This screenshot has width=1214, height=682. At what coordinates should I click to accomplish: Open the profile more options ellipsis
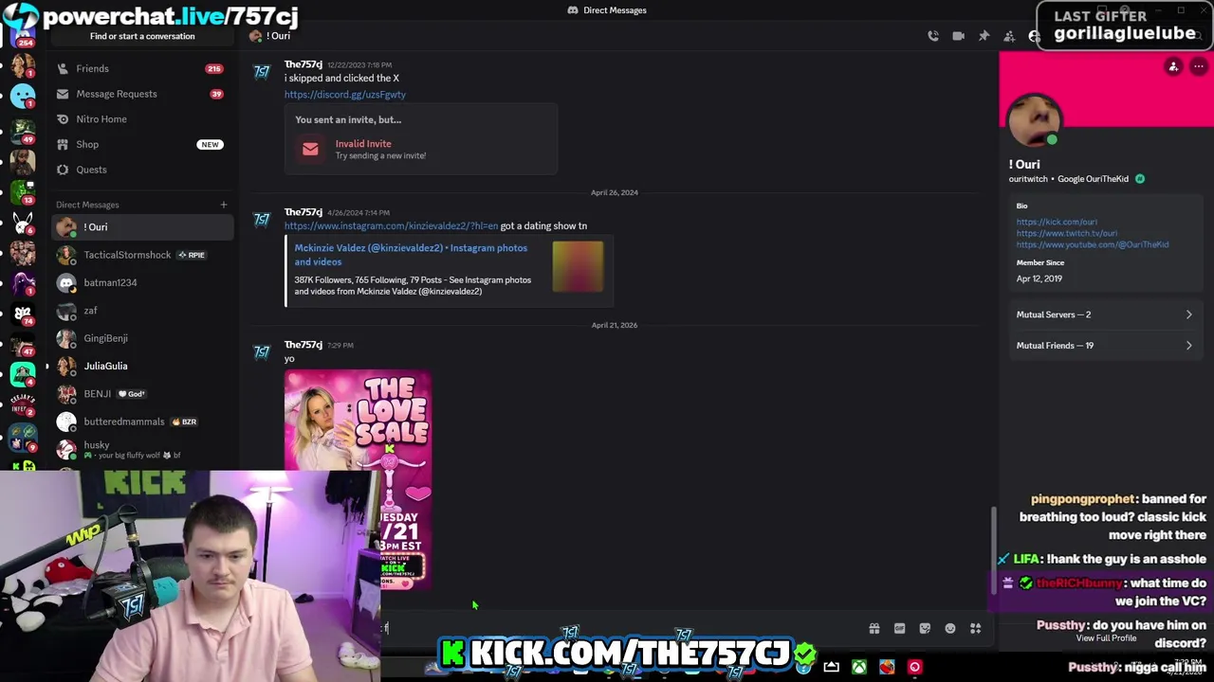tap(1199, 67)
